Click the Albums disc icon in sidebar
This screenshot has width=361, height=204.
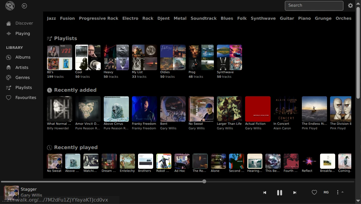(x=9, y=57)
